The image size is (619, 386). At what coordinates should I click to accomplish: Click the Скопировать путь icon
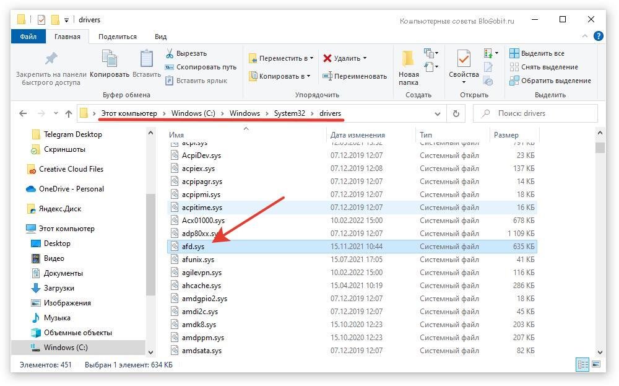pyautogui.click(x=168, y=67)
